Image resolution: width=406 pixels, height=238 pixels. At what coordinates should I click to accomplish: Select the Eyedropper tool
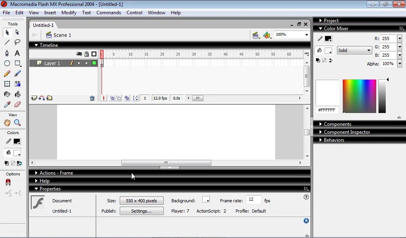[x=7, y=104]
